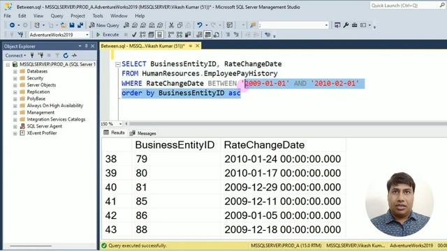The height and width of the screenshot is (251, 447).
Task: Select the Management folder
Action: coord(41,112)
